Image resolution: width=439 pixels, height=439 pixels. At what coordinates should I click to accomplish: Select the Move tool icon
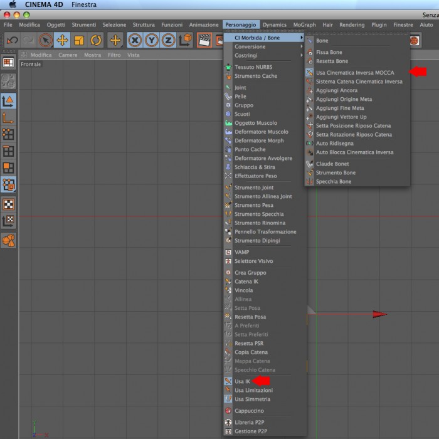tap(62, 40)
